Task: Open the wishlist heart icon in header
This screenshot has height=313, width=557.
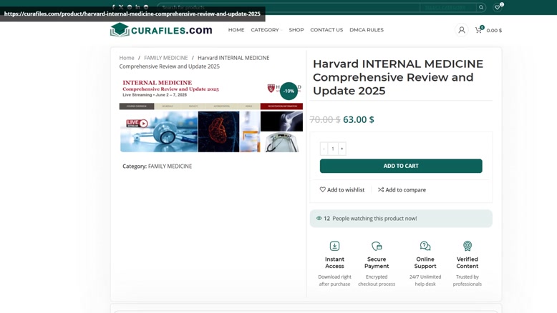Action: tap(498, 7)
